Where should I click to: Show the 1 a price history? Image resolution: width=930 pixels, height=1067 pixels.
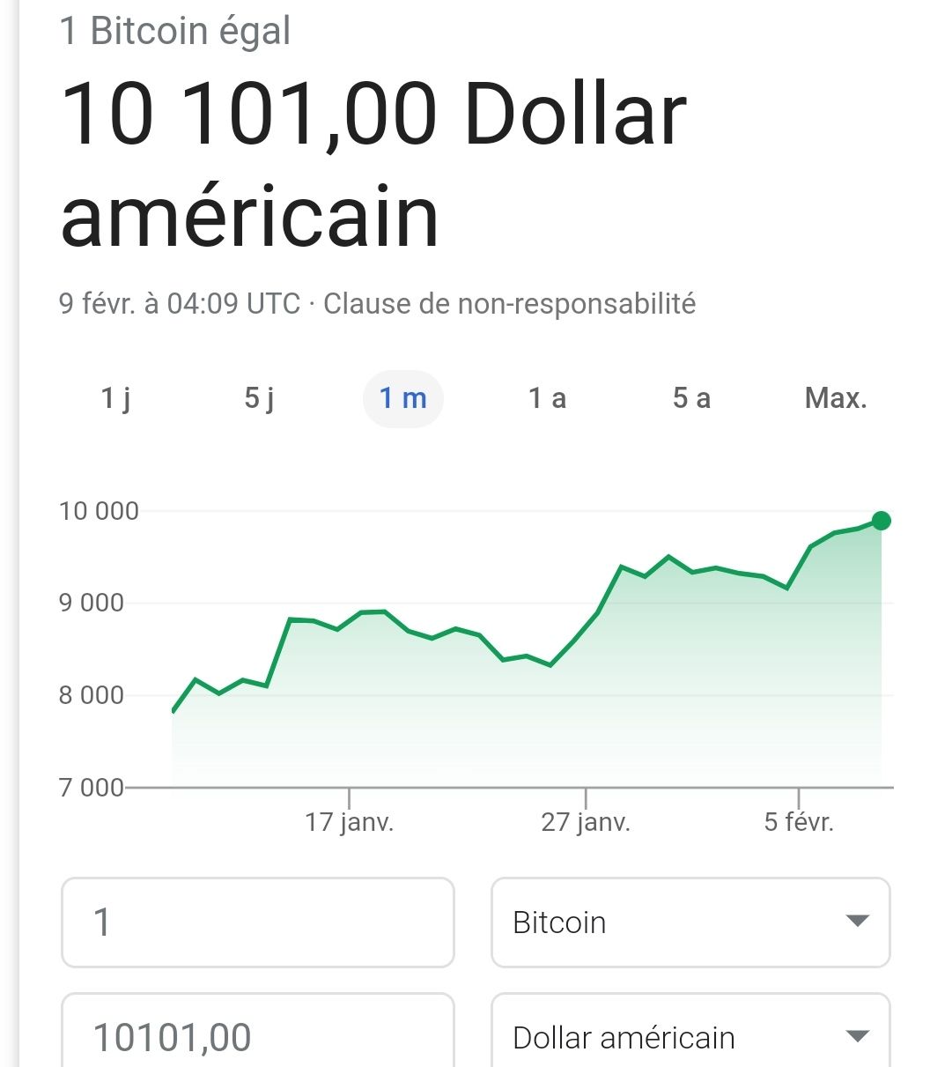[x=547, y=398]
